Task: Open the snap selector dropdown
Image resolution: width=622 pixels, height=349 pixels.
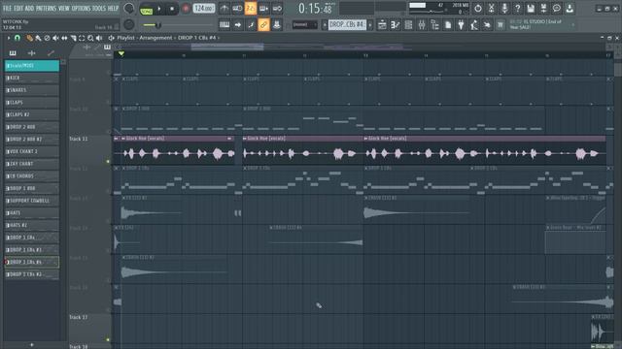Action: coord(304,25)
